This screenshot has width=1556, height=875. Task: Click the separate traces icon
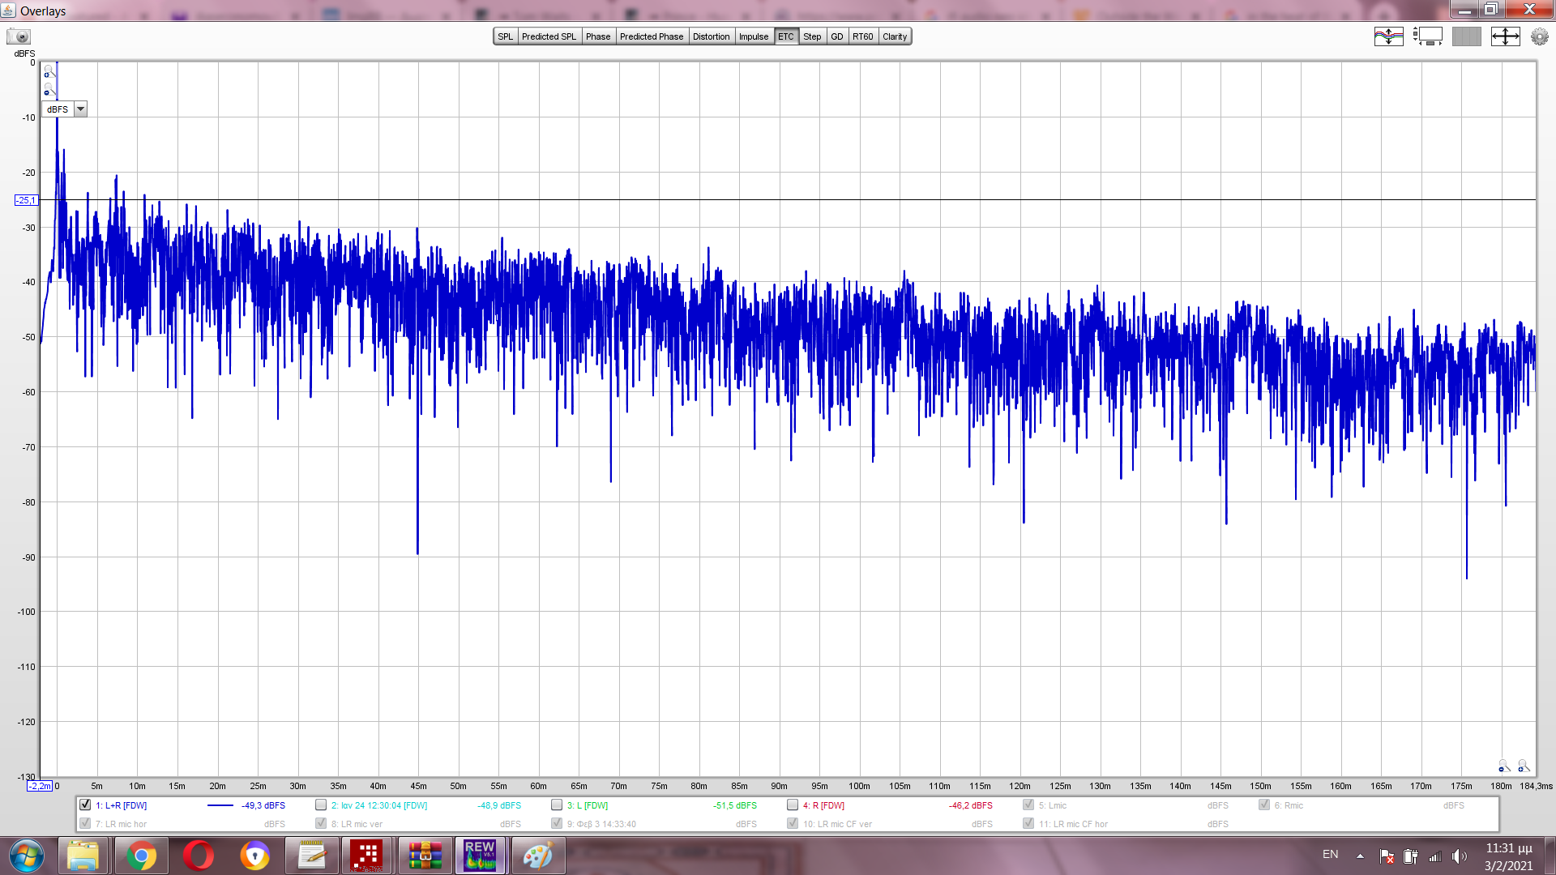tap(1388, 36)
